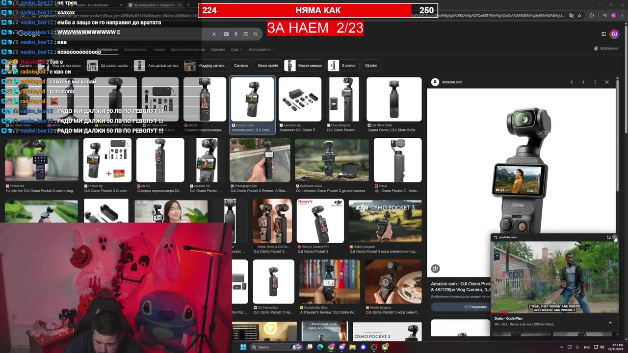The width and height of the screenshot is (628, 353).
Task: Search inside image with Lens icon on preview
Action: coord(435,269)
